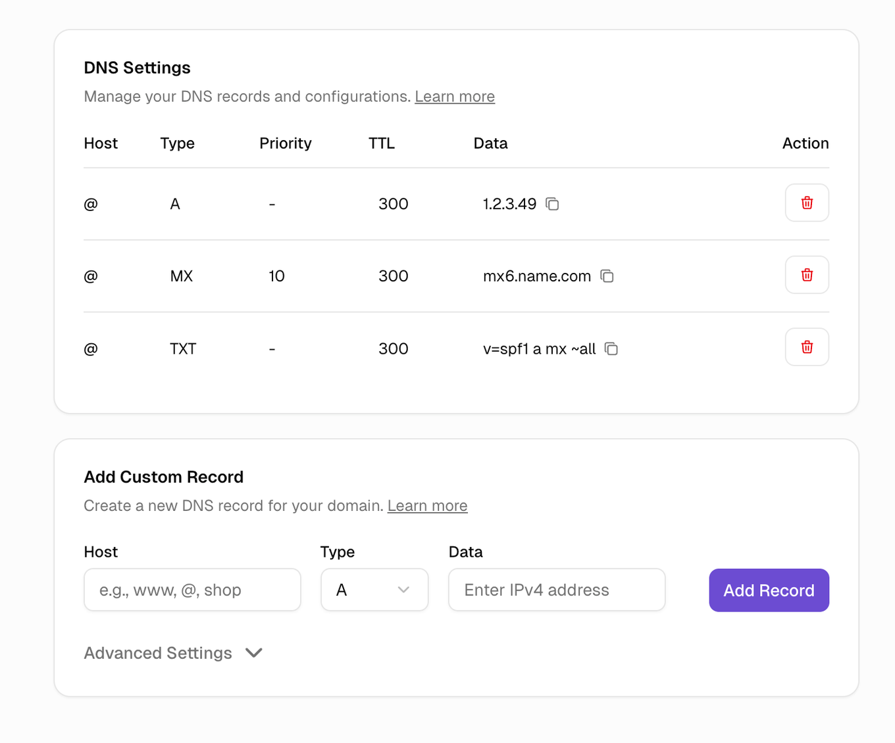
Task: Delete the A record
Action: [x=806, y=203]
